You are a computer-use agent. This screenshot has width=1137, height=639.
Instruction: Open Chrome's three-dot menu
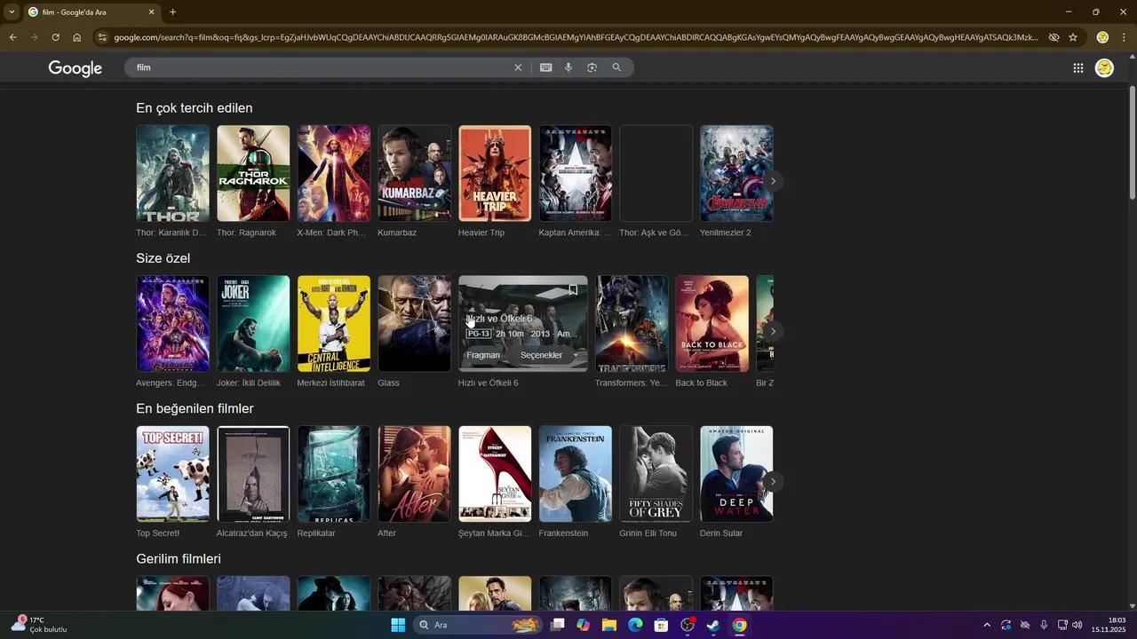[x=1125, y=37]
